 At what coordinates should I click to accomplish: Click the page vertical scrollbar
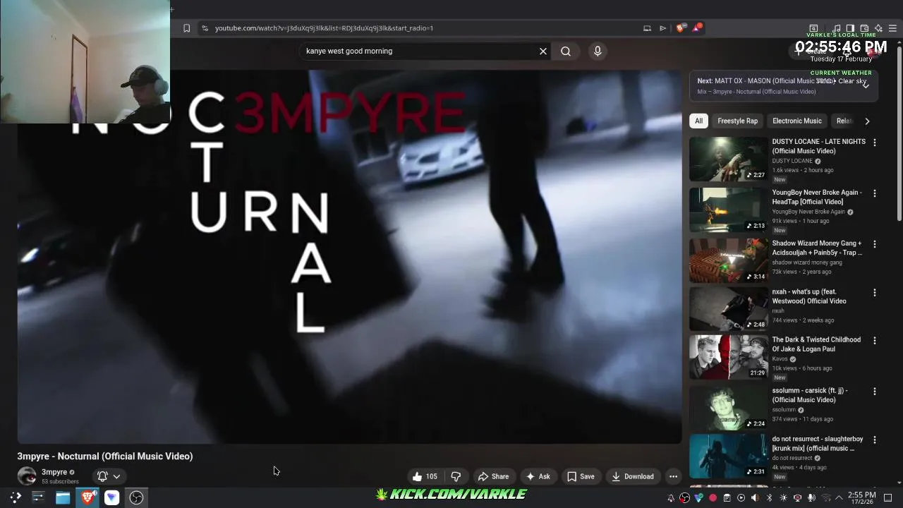pyautogui.click(x=899, y=134)
